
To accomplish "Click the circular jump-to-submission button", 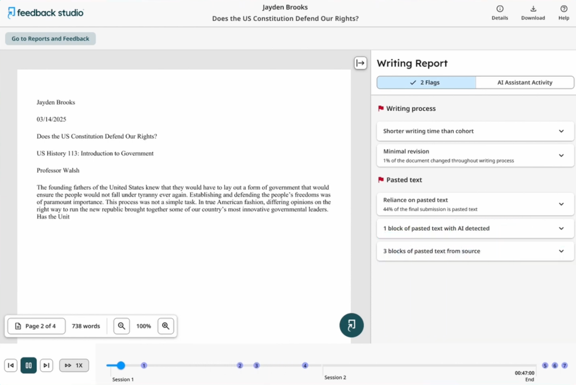I will tap(351, 325).
